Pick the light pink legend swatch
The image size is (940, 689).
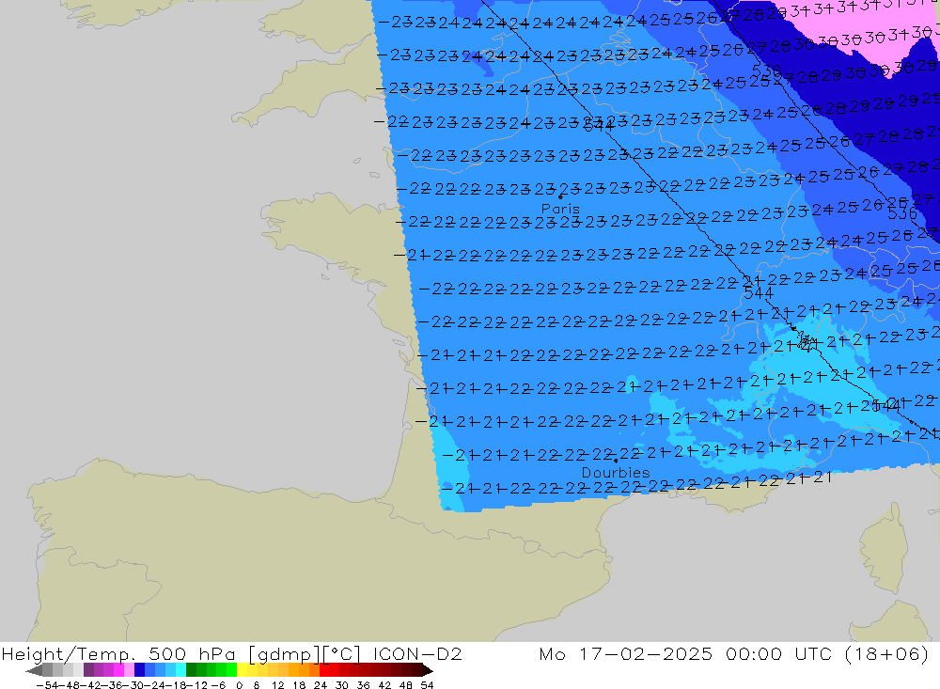coord(129,670)
